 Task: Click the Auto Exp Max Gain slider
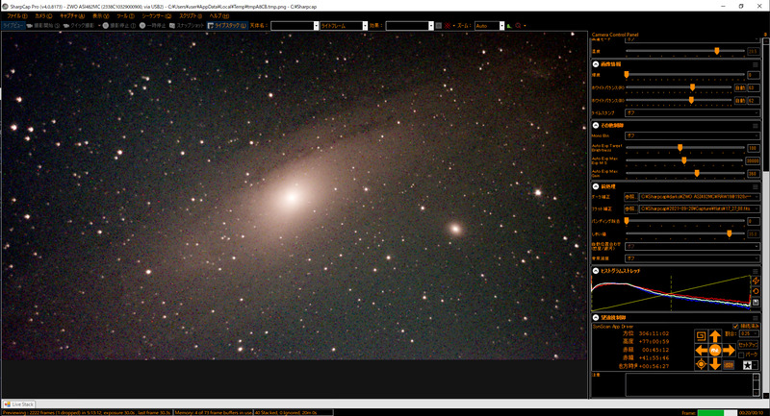pos(685,173)
